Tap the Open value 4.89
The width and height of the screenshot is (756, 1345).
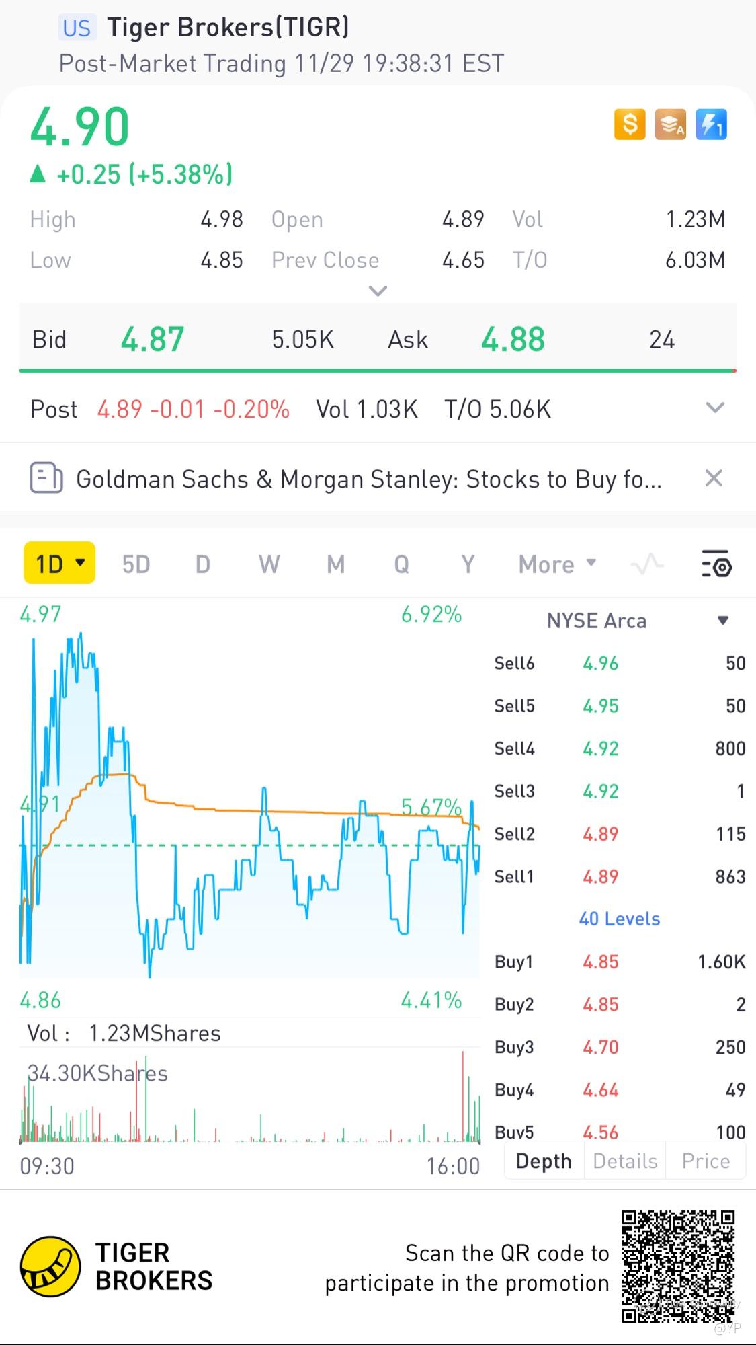point(463,219)
